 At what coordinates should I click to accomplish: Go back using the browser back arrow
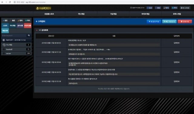tap(2, 2)
